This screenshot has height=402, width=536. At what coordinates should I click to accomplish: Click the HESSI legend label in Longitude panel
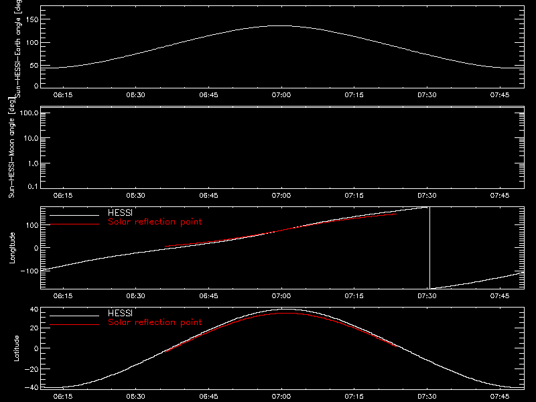coord(120,212)
